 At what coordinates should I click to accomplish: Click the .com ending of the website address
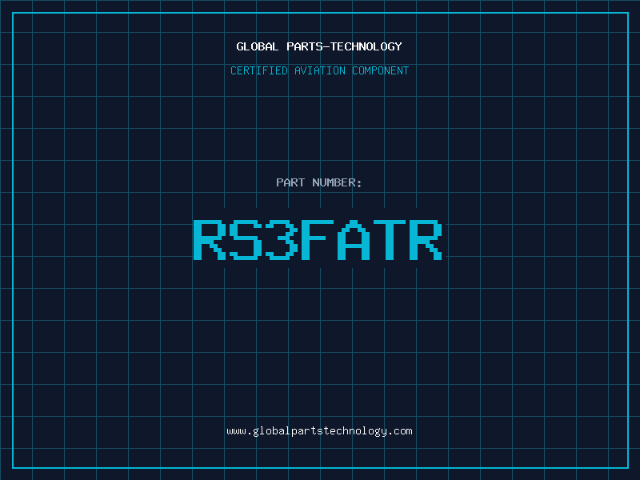[401, 431]
